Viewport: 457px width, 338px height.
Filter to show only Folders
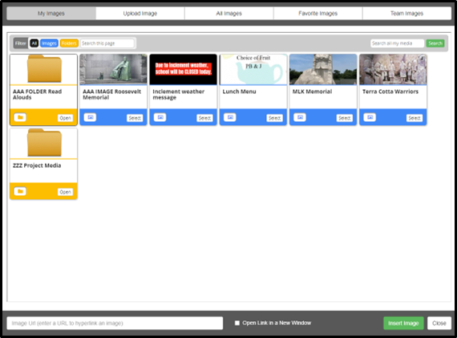(69, 43)
